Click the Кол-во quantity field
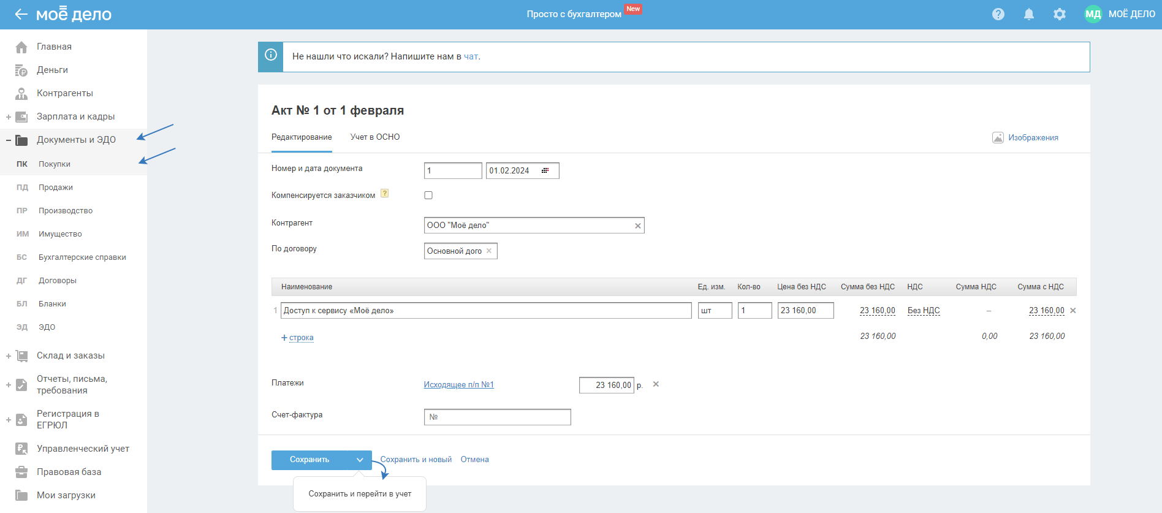Screen dimensions: 1162x513 pyautogui.click(x=755, y=311)
